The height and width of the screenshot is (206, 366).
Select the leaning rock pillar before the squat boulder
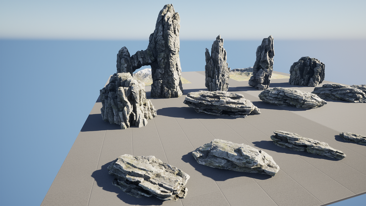(263, 63)
